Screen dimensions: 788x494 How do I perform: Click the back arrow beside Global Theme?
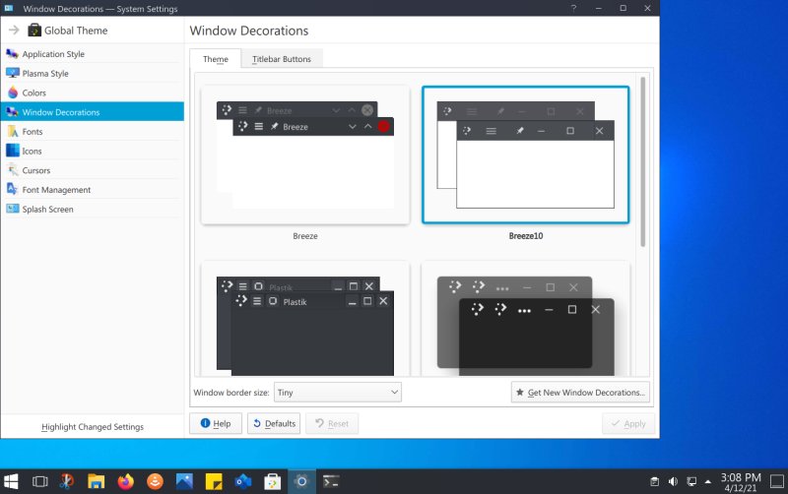pos(14,31)
